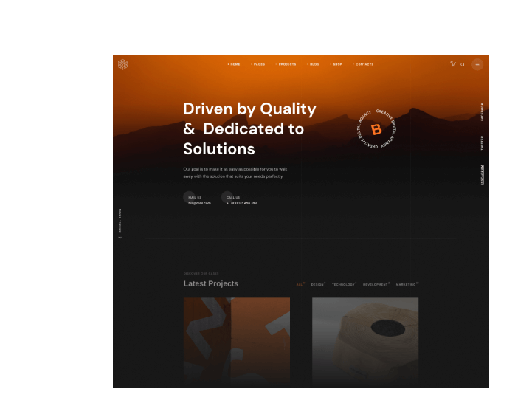The width and height of the screenshot is (515, 420).
Task: Open the Facebook social link
Action: [x=483, y=112]
